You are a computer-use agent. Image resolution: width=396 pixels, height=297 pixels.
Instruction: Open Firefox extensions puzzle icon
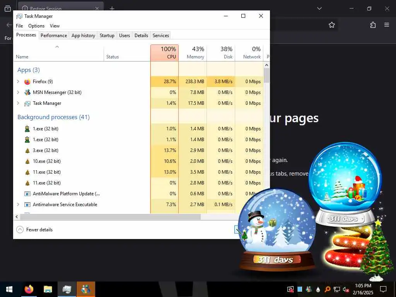[x=373, y=25]
